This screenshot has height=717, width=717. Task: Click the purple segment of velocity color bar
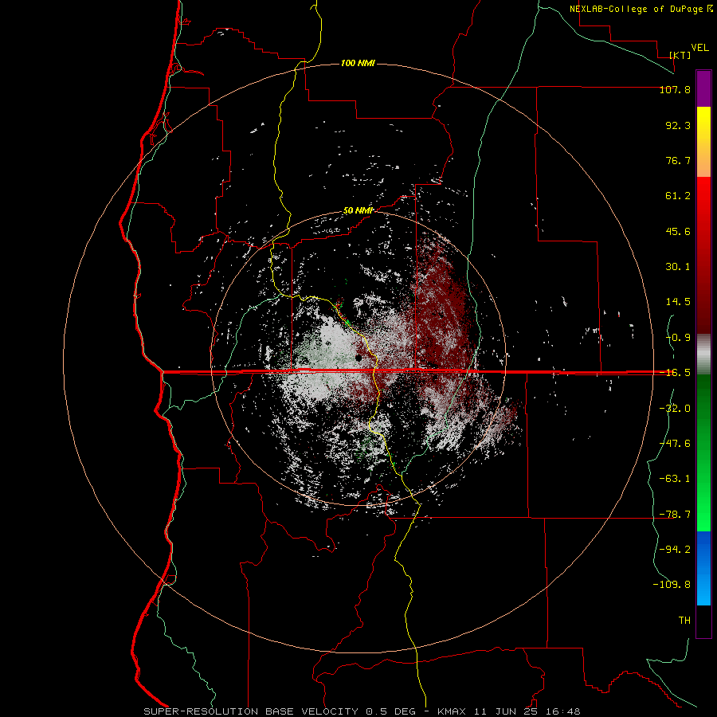703,88
